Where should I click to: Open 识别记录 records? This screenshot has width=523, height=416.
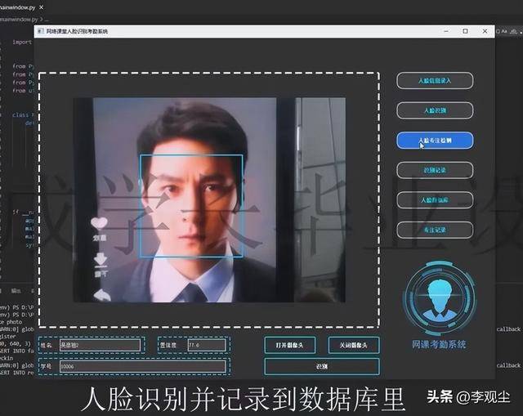point(435,170)
